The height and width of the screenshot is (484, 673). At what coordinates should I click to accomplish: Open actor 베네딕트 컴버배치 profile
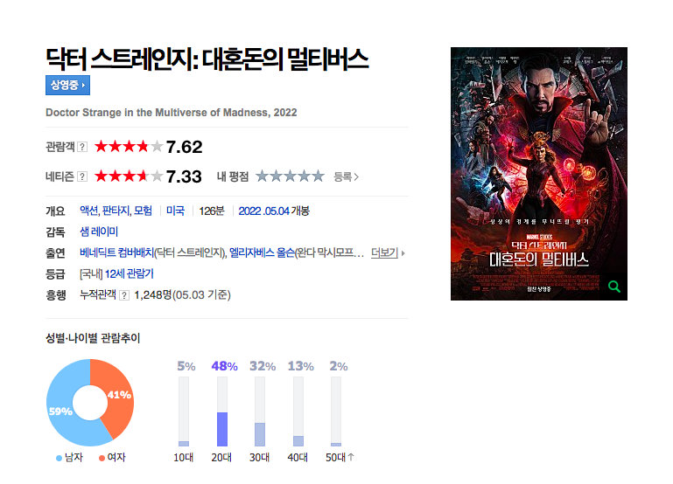pyautogui.click(x=116, y=252)
